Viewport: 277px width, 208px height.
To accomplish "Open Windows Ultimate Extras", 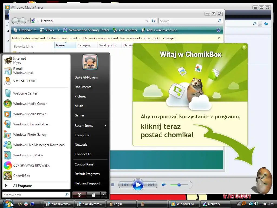I will click(36, 124).
